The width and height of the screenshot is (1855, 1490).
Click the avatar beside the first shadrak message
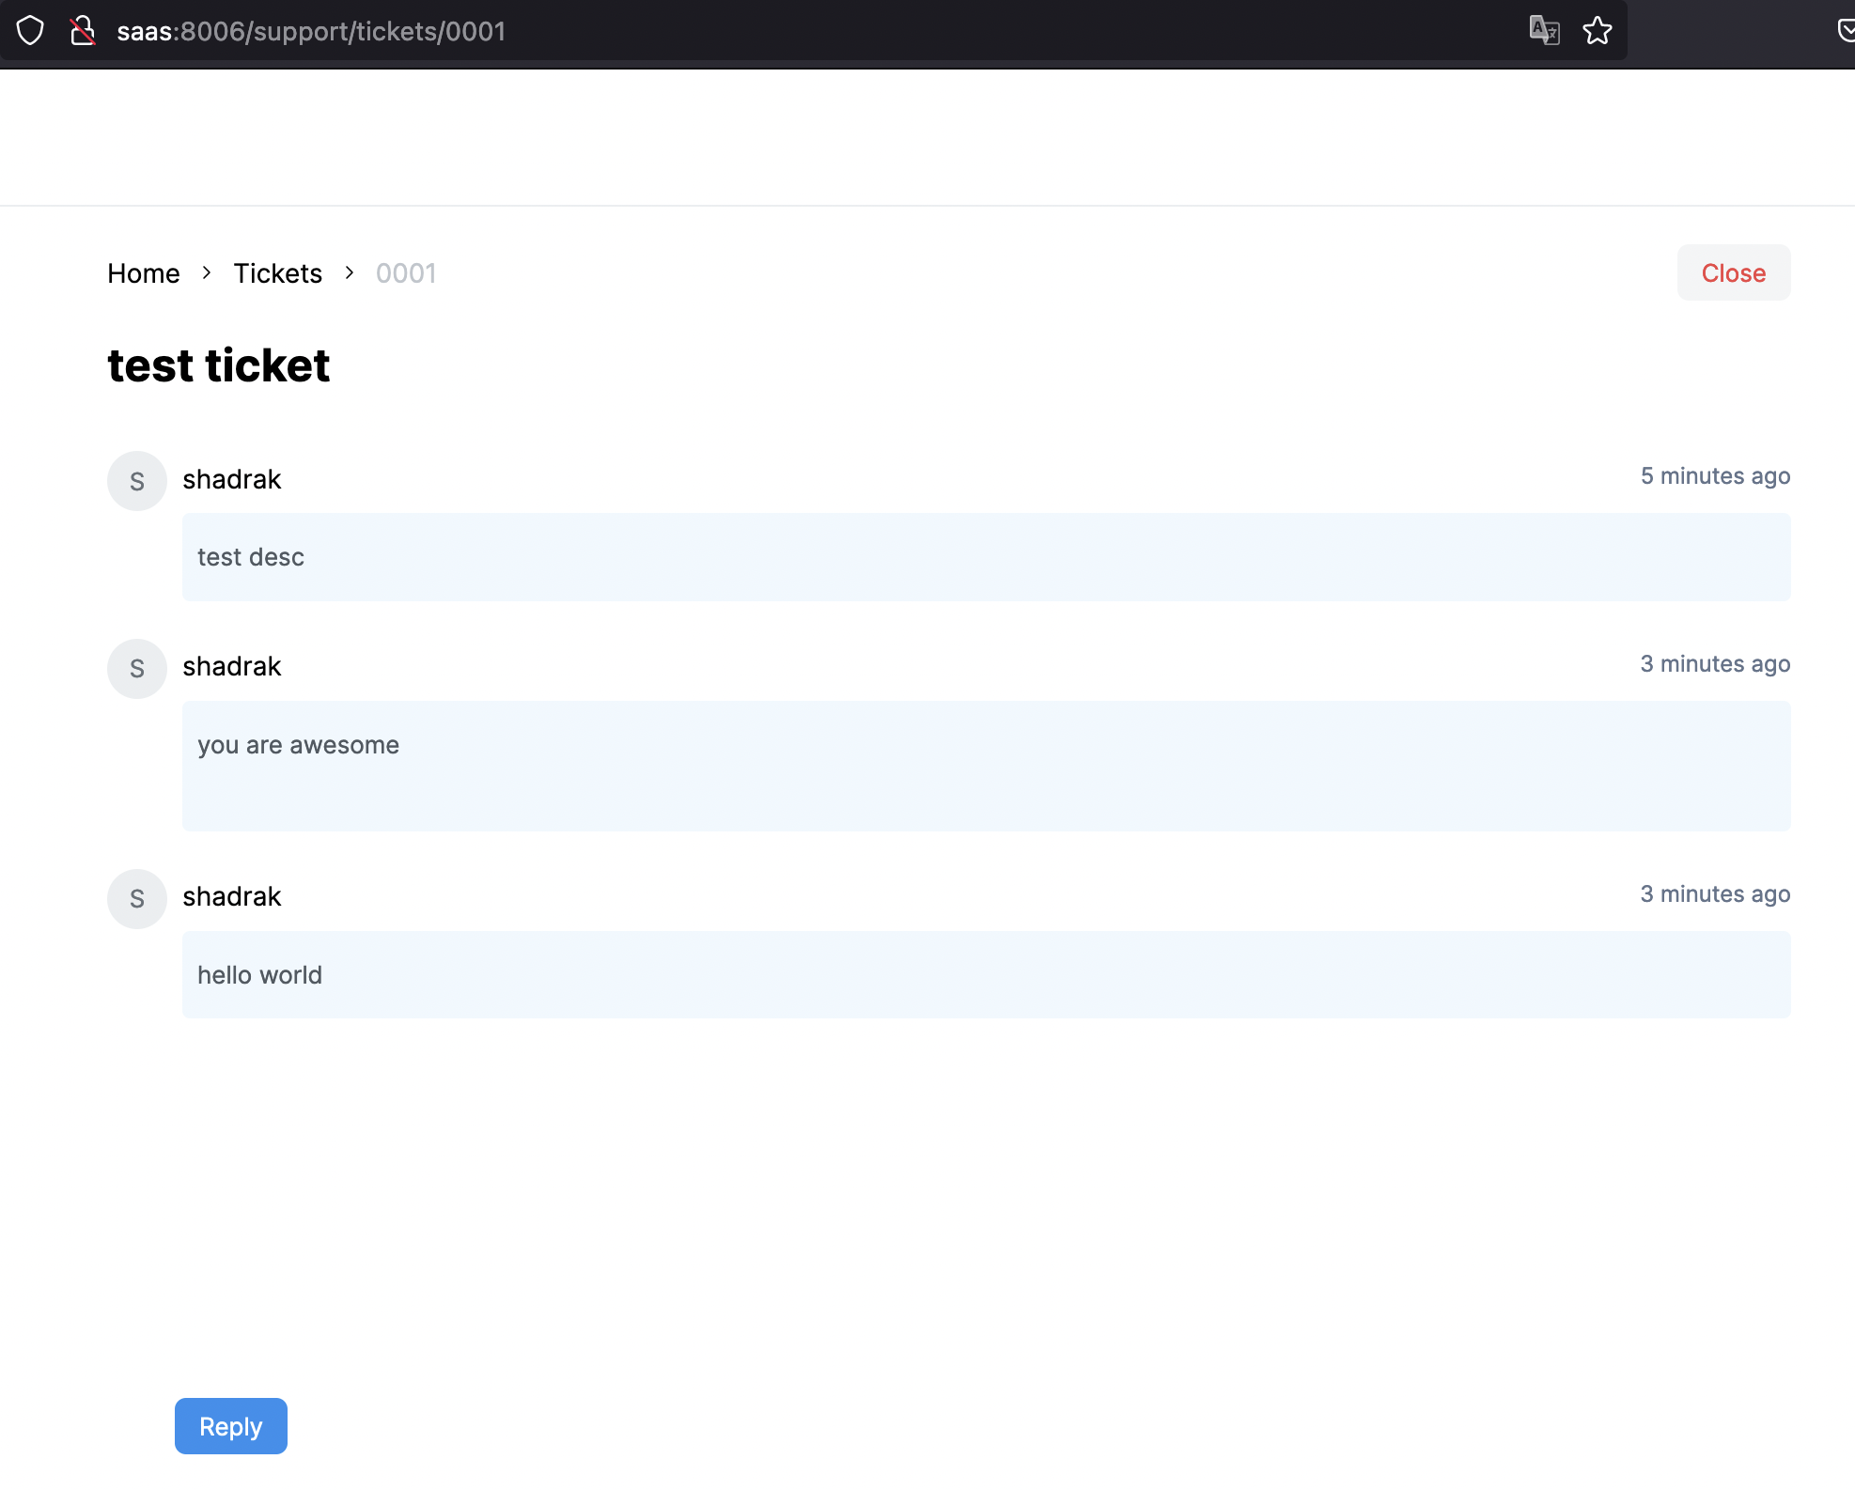tap(136, 480)
